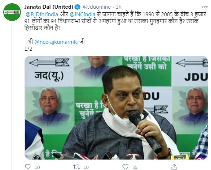Open the Janata Dal (United) profile name

[49, 7]
